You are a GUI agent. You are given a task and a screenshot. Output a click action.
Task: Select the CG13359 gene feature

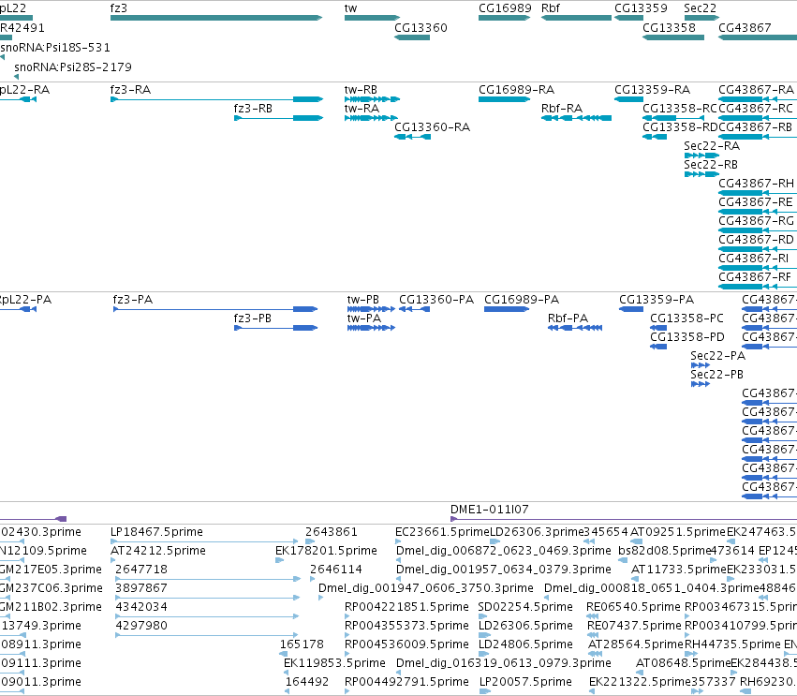pos(628,18)
